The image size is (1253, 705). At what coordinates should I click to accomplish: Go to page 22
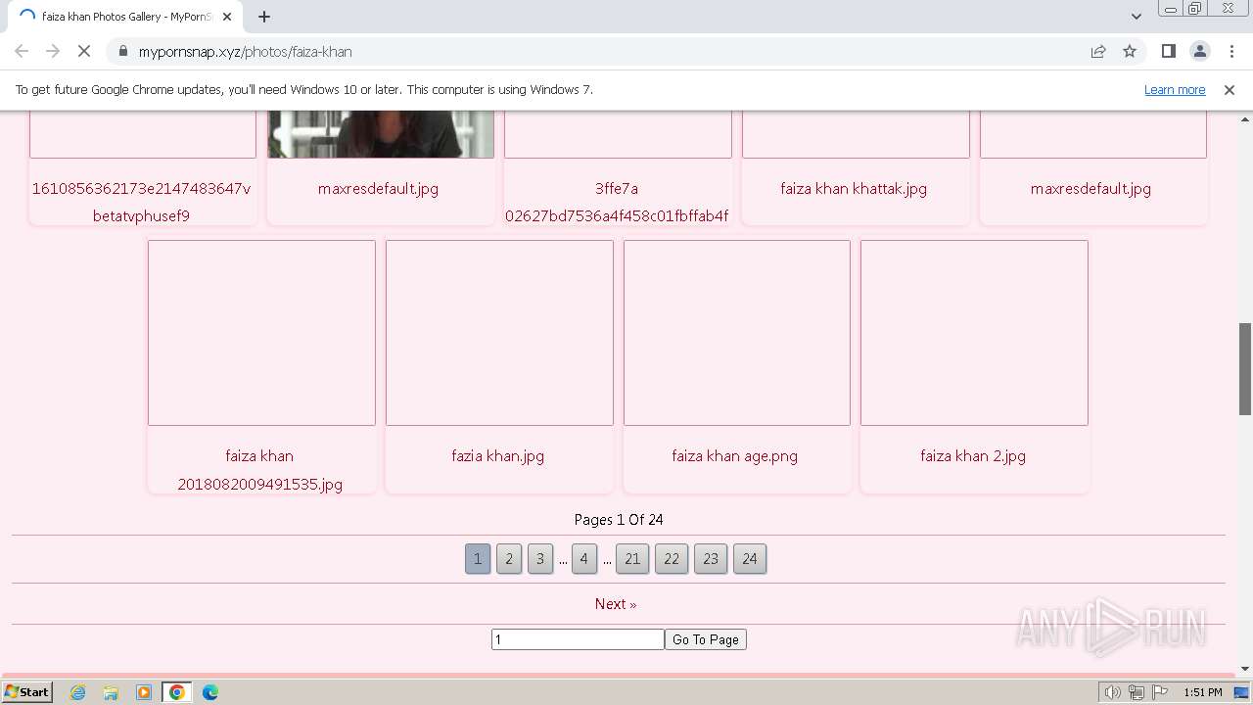pos(672,559)
